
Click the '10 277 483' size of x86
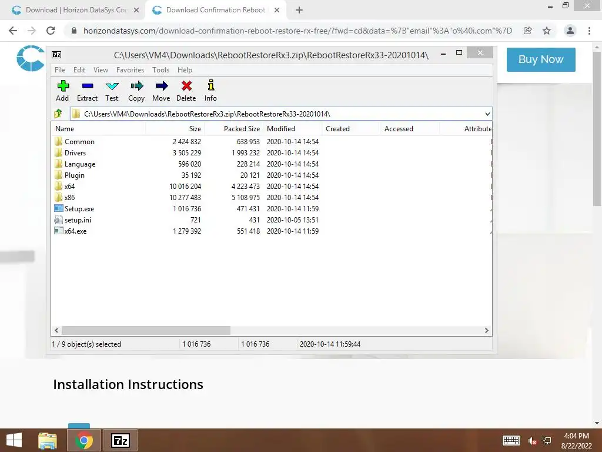pos(185,198)
